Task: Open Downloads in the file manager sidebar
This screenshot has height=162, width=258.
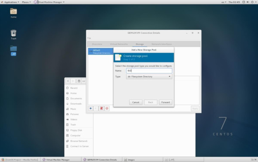Action: point(76,104)
